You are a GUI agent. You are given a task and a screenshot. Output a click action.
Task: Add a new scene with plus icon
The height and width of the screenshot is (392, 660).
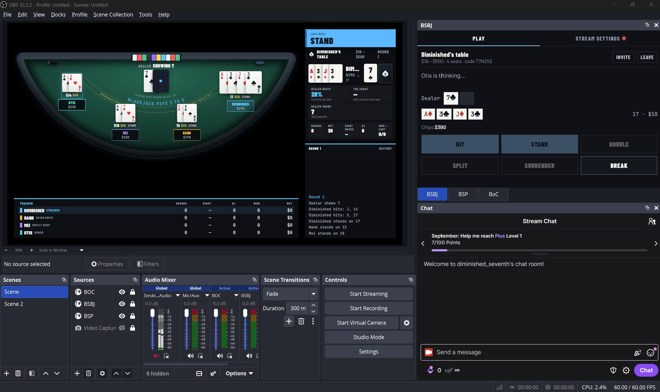[x=7, y=373]
